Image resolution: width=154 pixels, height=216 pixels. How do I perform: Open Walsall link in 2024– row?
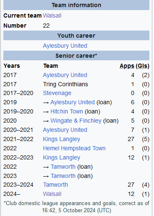52,194
